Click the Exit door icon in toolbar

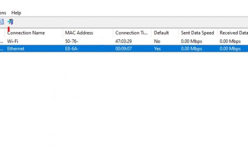[x=10, y=22]
